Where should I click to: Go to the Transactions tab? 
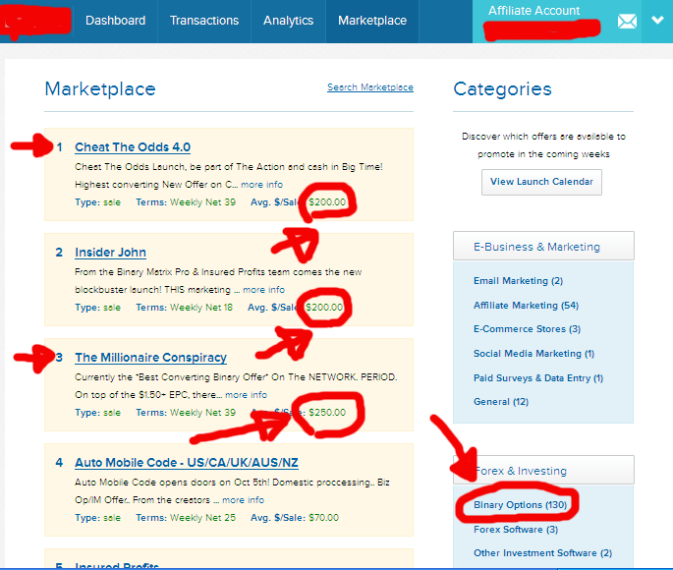204,21
